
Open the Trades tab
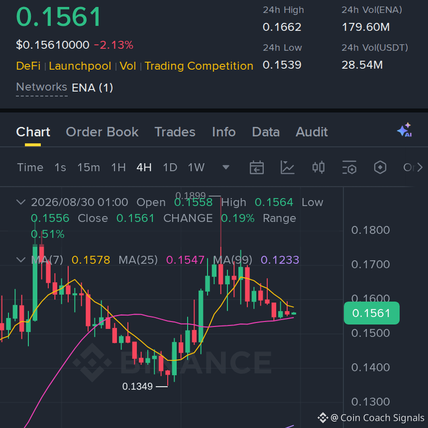[x=175, y=132]
